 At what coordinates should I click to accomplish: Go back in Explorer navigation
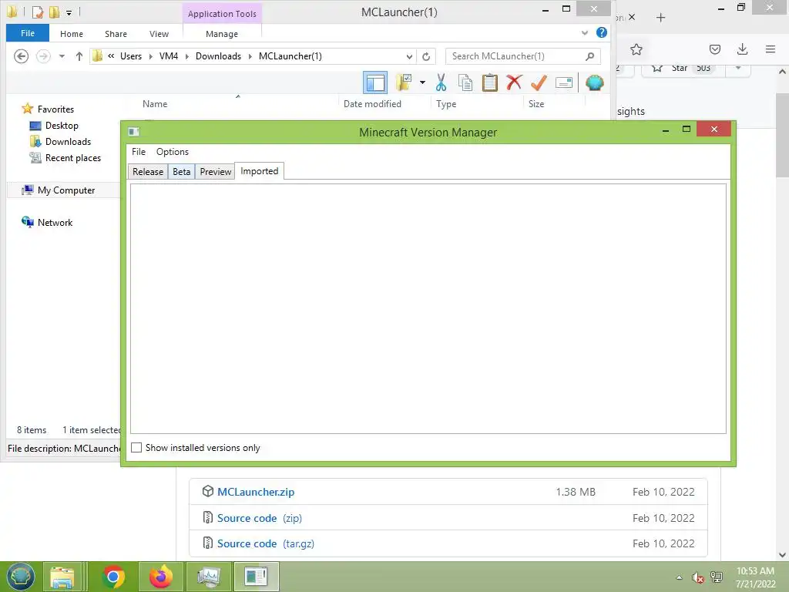pyautogui.click(x=21, y=55)
